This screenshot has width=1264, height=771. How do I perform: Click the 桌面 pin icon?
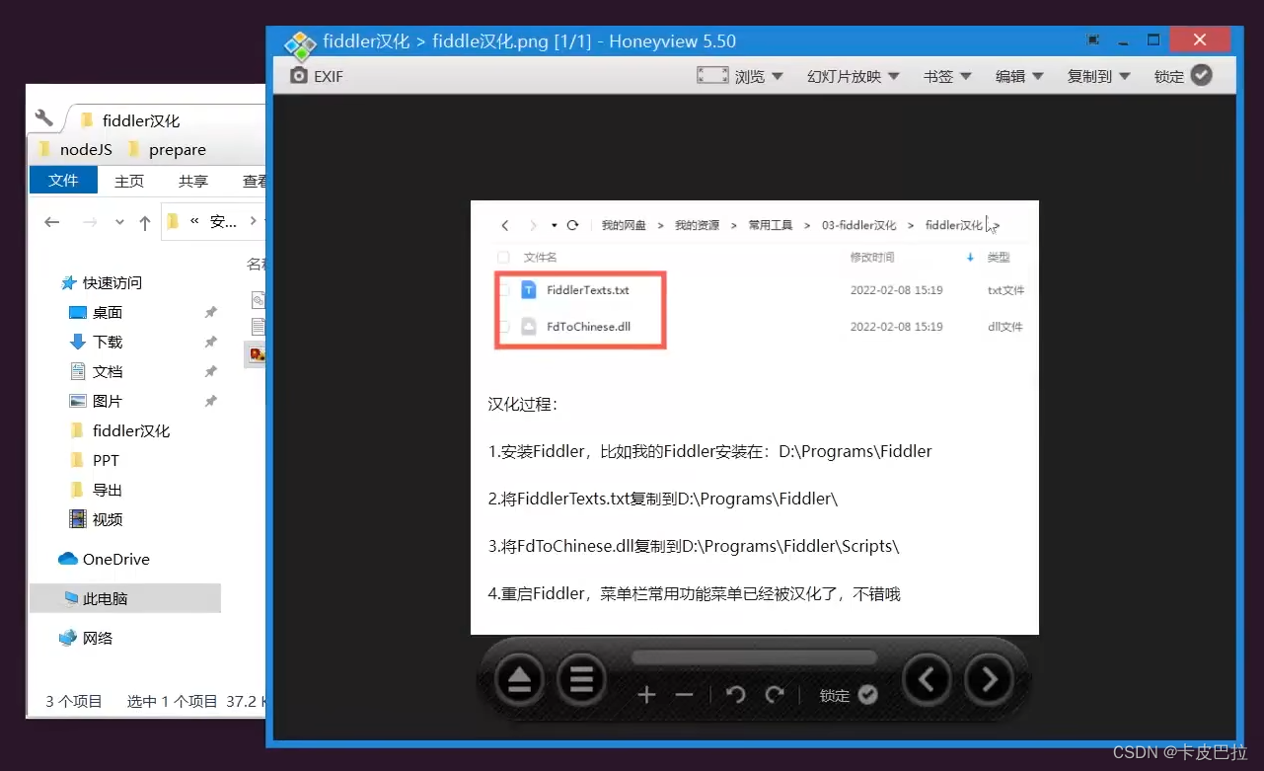point(210,312)
